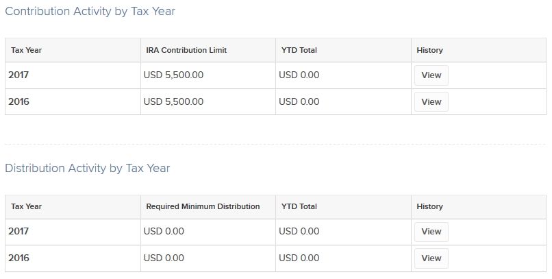Click IRA Contribution Limit column header

click(186, 50)
